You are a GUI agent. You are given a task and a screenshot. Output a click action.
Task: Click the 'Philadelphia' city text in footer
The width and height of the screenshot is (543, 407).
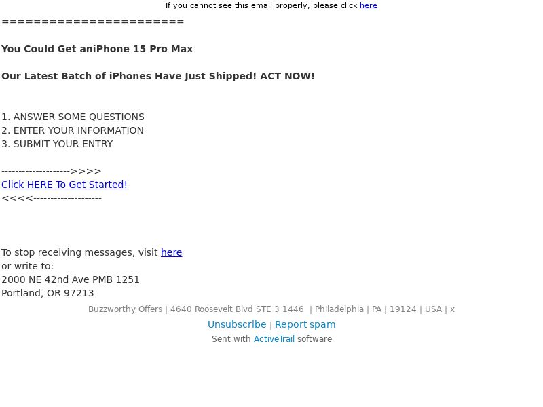pos(339,309)
